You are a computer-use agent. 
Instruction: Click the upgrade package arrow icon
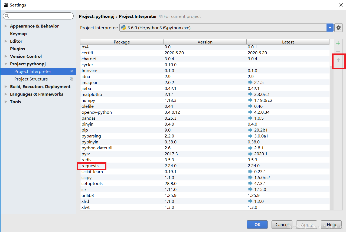[x=338, y=60]
